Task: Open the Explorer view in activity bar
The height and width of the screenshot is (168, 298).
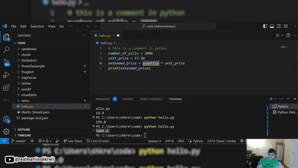Action: [x=6, y=37]
